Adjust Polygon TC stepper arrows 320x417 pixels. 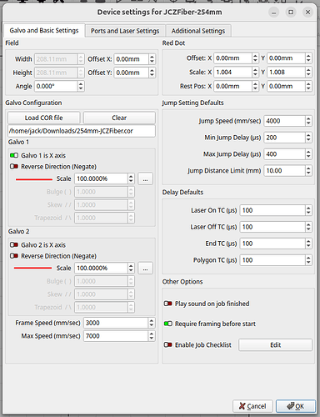[x=308, y=260]
